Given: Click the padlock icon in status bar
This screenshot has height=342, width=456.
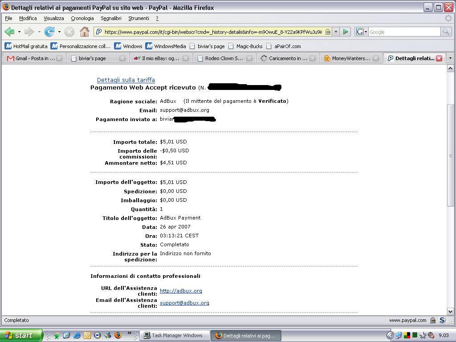Looking at the screenshot, I should coord(433,320).
